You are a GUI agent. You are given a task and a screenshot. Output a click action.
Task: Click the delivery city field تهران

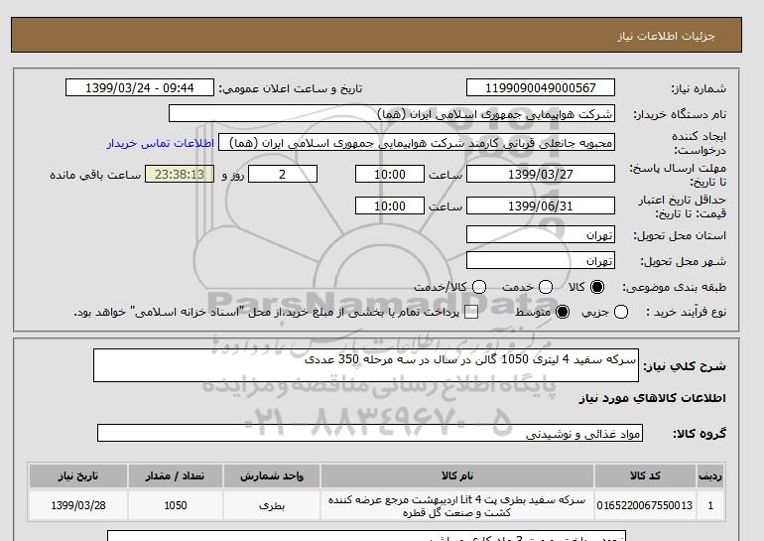click(541, 261)
